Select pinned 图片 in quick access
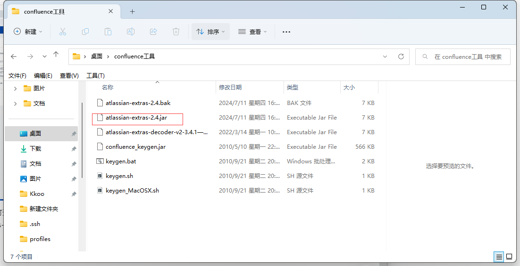Screen dimensions: 520x266 click(42, 179)
